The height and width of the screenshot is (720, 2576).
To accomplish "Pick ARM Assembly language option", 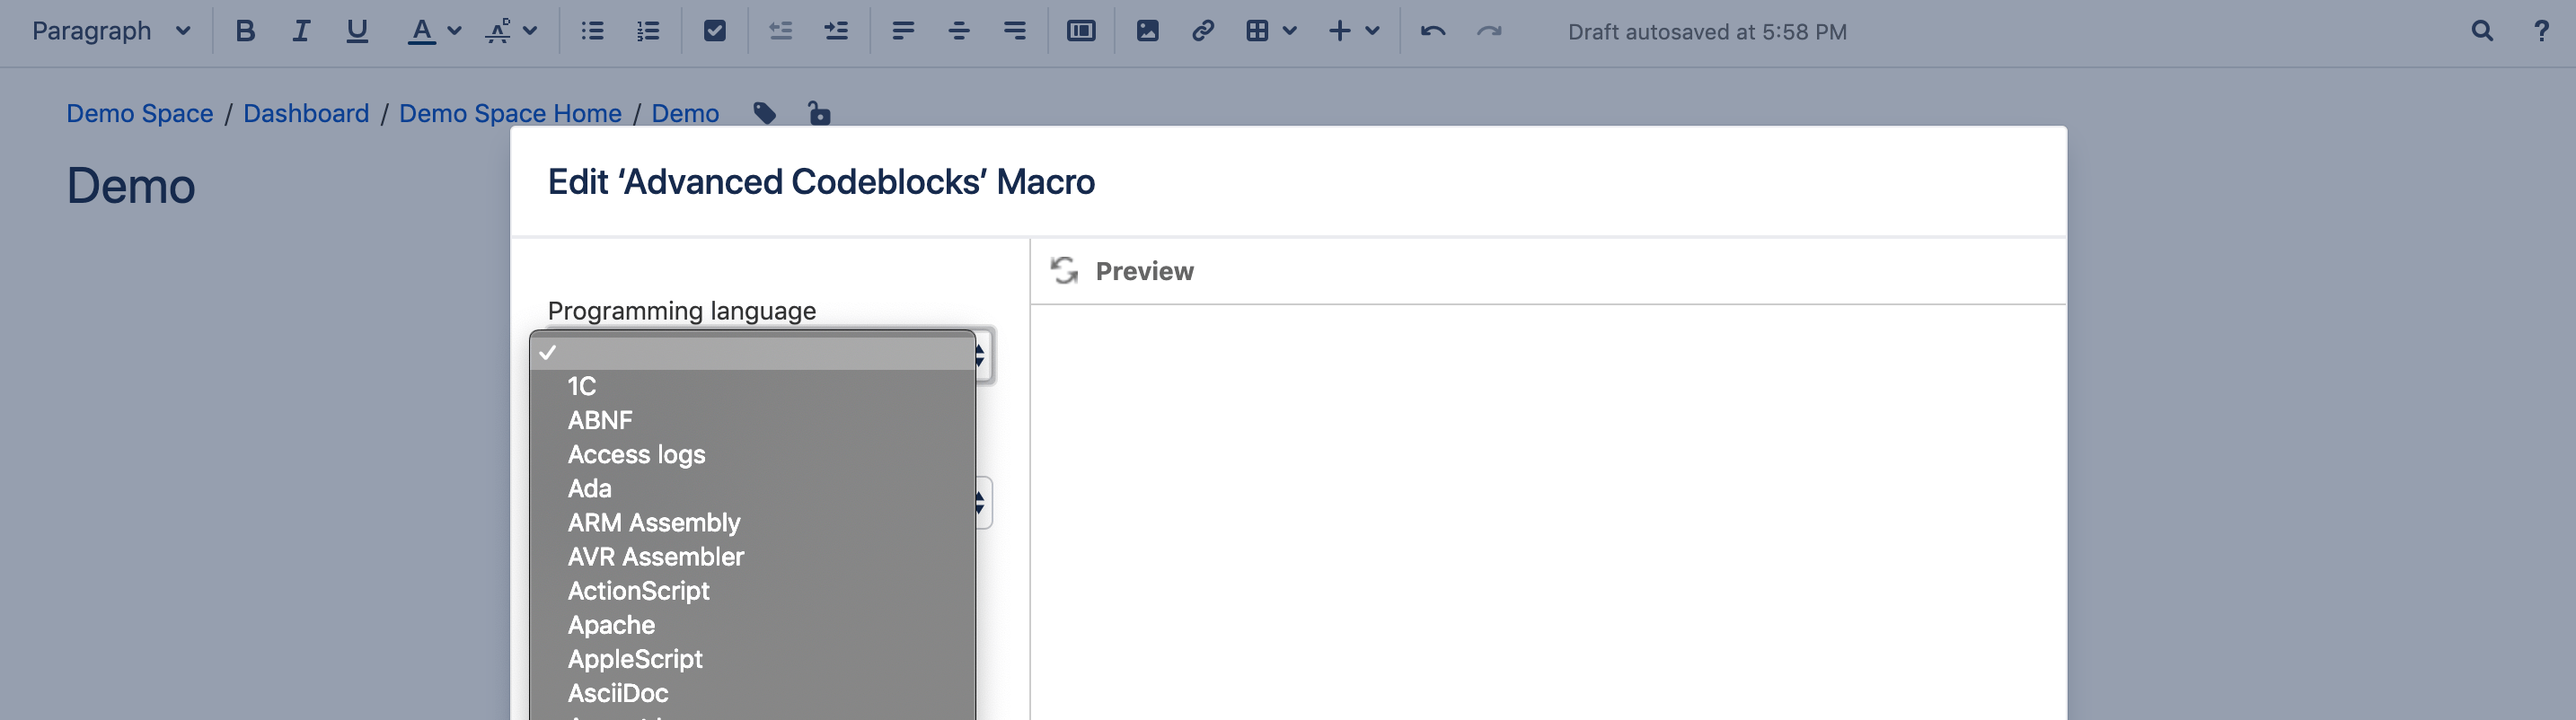I will pos(752,522).
